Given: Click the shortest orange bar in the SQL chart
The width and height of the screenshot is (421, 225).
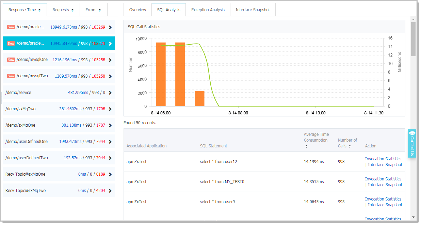Looking at the screenshot, I should [199, 99].
